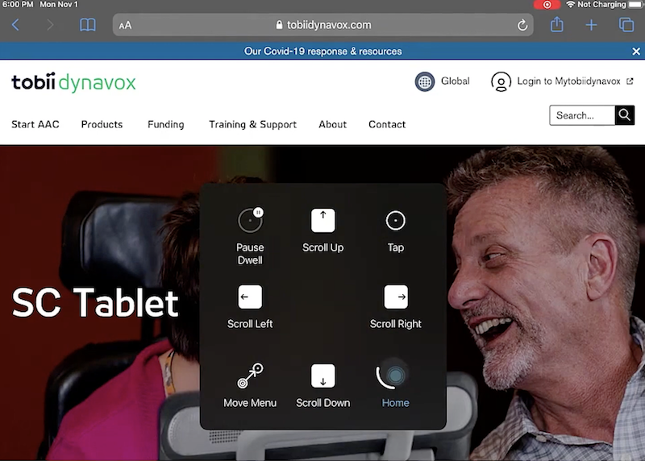Open the Training & Support menu

[x=252, y=124]
